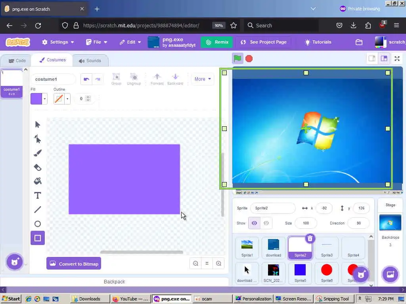This screenshot has width=406, height=304.
Task: Switch to the Code tab
Action: coord(17,61)
